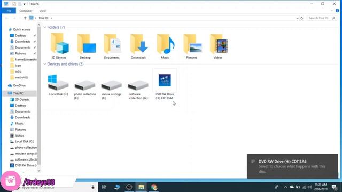The width and height of the screenshot is (342, 192).
Task: Open the me(rohit) folder in sidebar
Action: [21, 77]
